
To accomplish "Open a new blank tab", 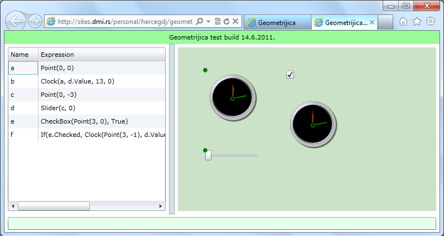I will 385,22.
